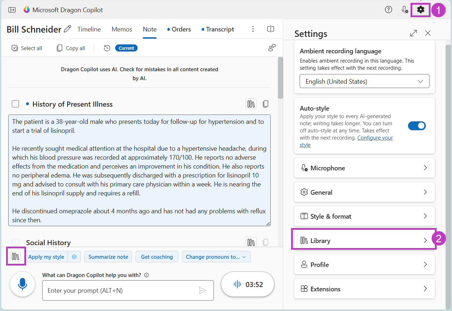Open note version history icon

pos(107,48)
